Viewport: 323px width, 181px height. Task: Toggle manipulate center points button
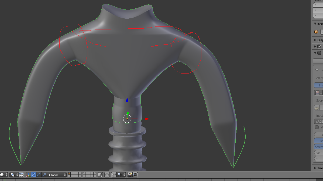pyautogui.click(x=21, y=175)
